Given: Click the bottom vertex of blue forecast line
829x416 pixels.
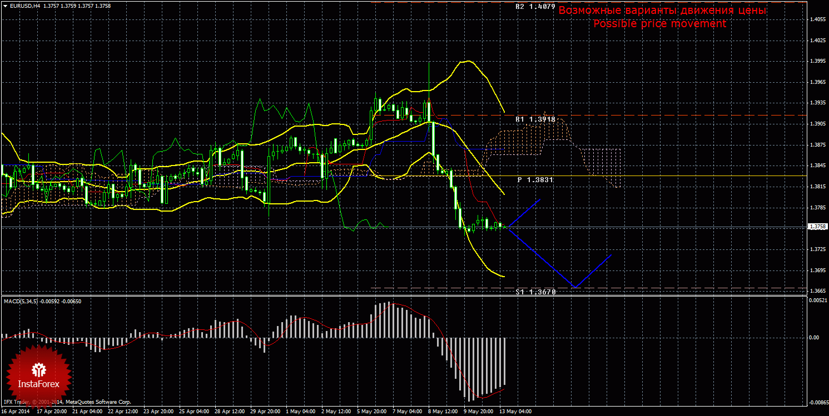Looking at the screenshot, I should click(x=575, y=287).
